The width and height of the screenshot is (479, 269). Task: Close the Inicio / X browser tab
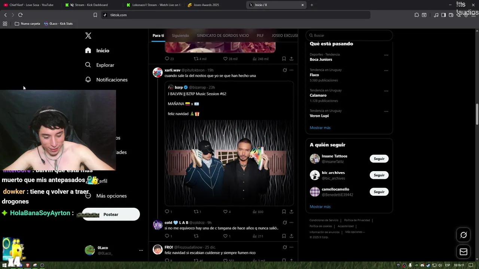pos(302,5)
